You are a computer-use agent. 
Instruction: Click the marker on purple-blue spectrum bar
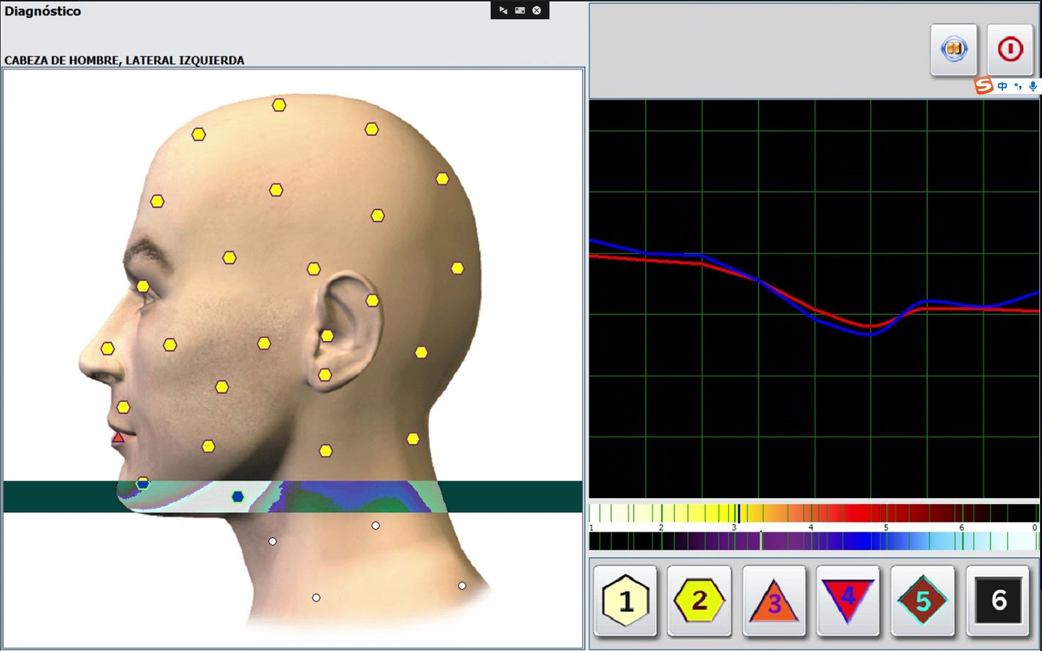tap(761, 540)
